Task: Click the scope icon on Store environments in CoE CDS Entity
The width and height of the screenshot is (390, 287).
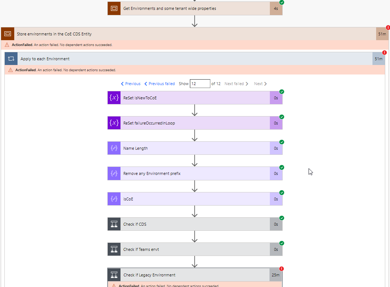Action: click(x=8, y=34)
